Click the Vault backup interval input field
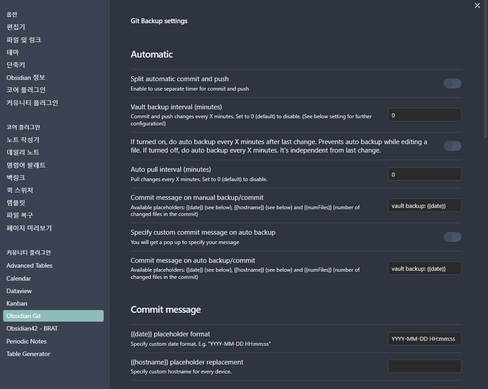 click(425, 115)
